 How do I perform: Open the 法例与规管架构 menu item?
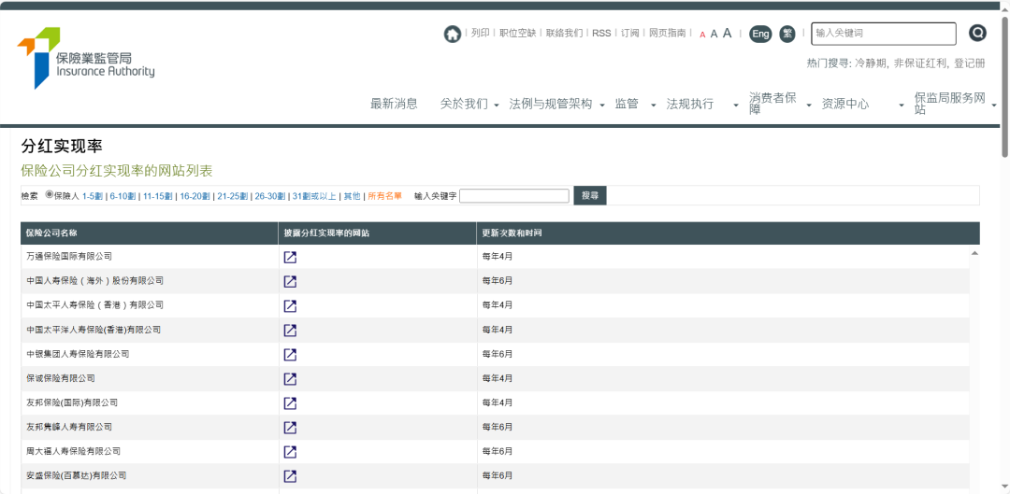click(551, 105)
